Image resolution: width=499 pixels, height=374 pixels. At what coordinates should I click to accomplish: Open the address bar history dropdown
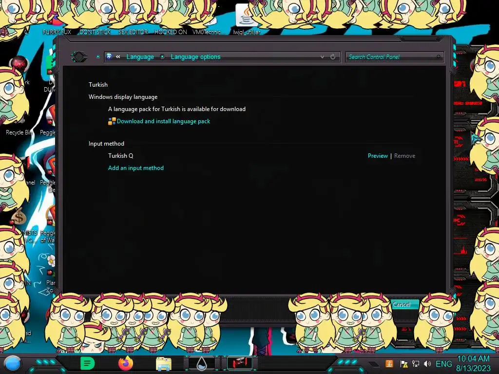322,56
